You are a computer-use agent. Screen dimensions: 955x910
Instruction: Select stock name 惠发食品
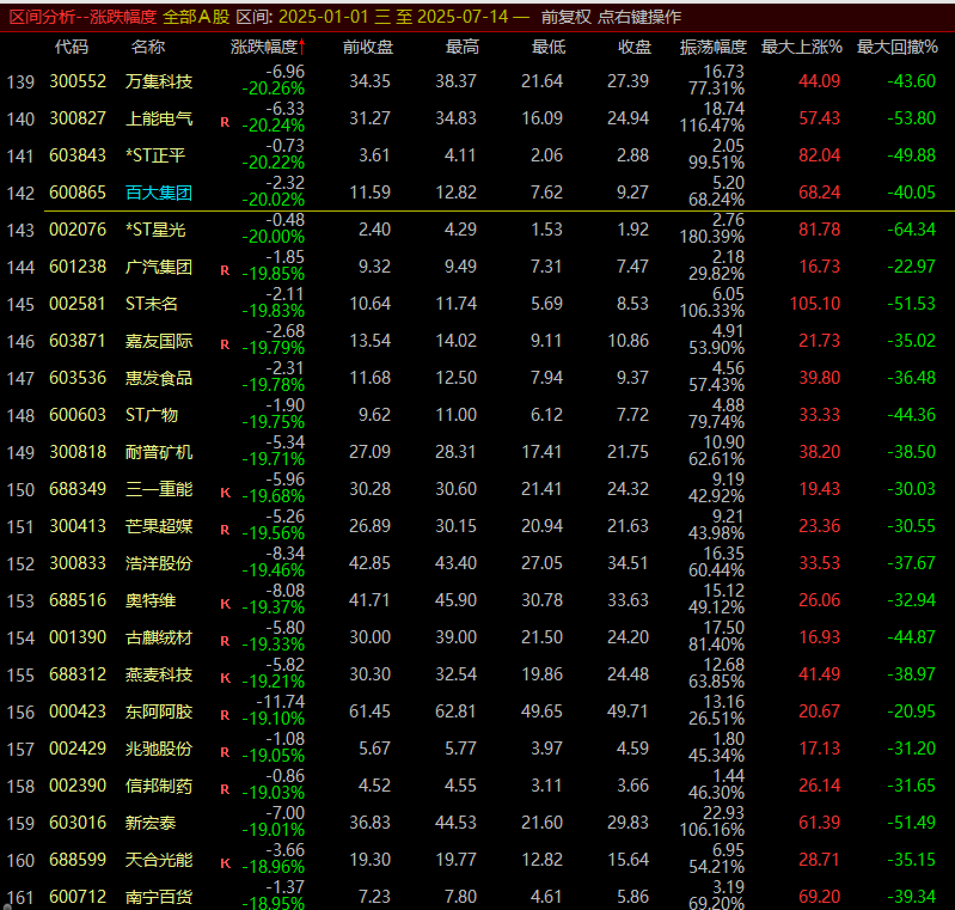pyautogui.click(x=159, y=378)
